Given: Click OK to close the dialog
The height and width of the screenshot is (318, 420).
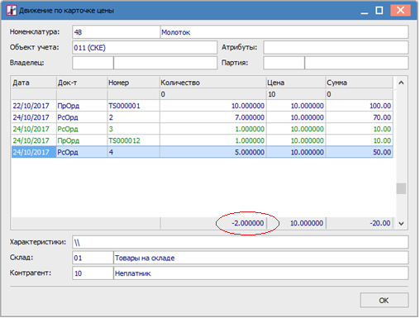Looking at the screenshot, I should (x=385, y=301).
